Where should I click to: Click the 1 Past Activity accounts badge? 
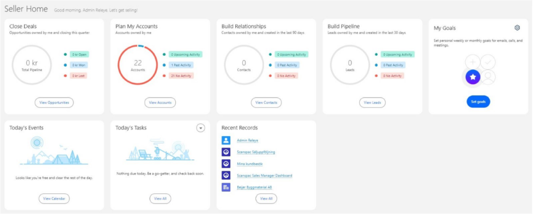pos(180,65)
